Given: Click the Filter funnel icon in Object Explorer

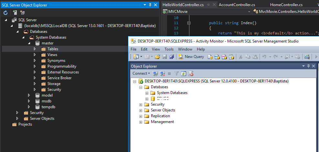Looking at the screenshot, I should coord(176,73).
